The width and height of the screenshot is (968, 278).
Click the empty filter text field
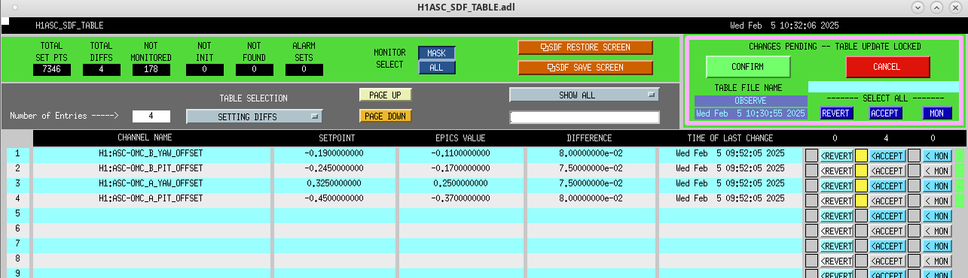[x=585, y=117]
